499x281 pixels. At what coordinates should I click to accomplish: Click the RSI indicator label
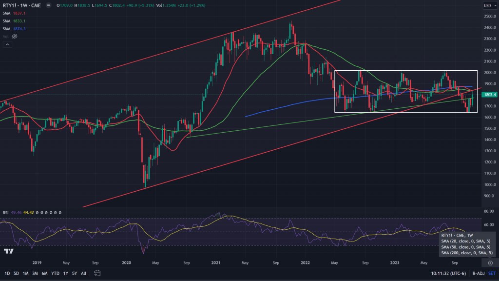6,212
